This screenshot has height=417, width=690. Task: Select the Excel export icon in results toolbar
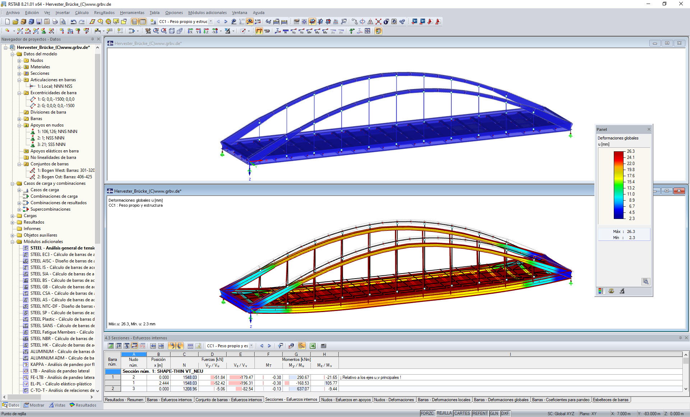click(312, 346)
